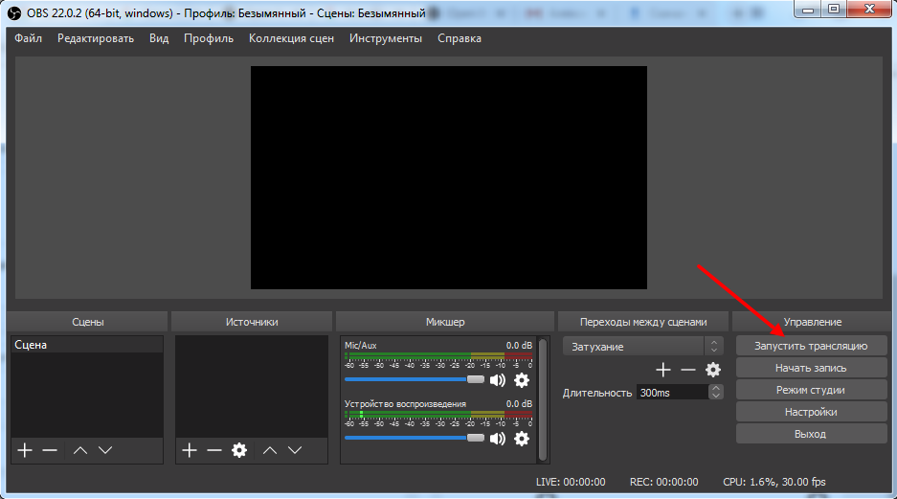Mute the Mic/Aux speaker icon
Viewport: 897px width, 499px height.
click(498, 380)
